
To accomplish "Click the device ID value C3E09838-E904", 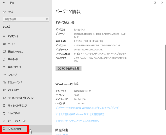I will [97, 45].
